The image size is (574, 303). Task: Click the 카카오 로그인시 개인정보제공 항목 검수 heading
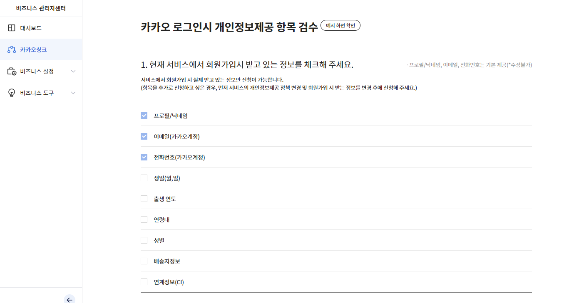coord(229,27)
